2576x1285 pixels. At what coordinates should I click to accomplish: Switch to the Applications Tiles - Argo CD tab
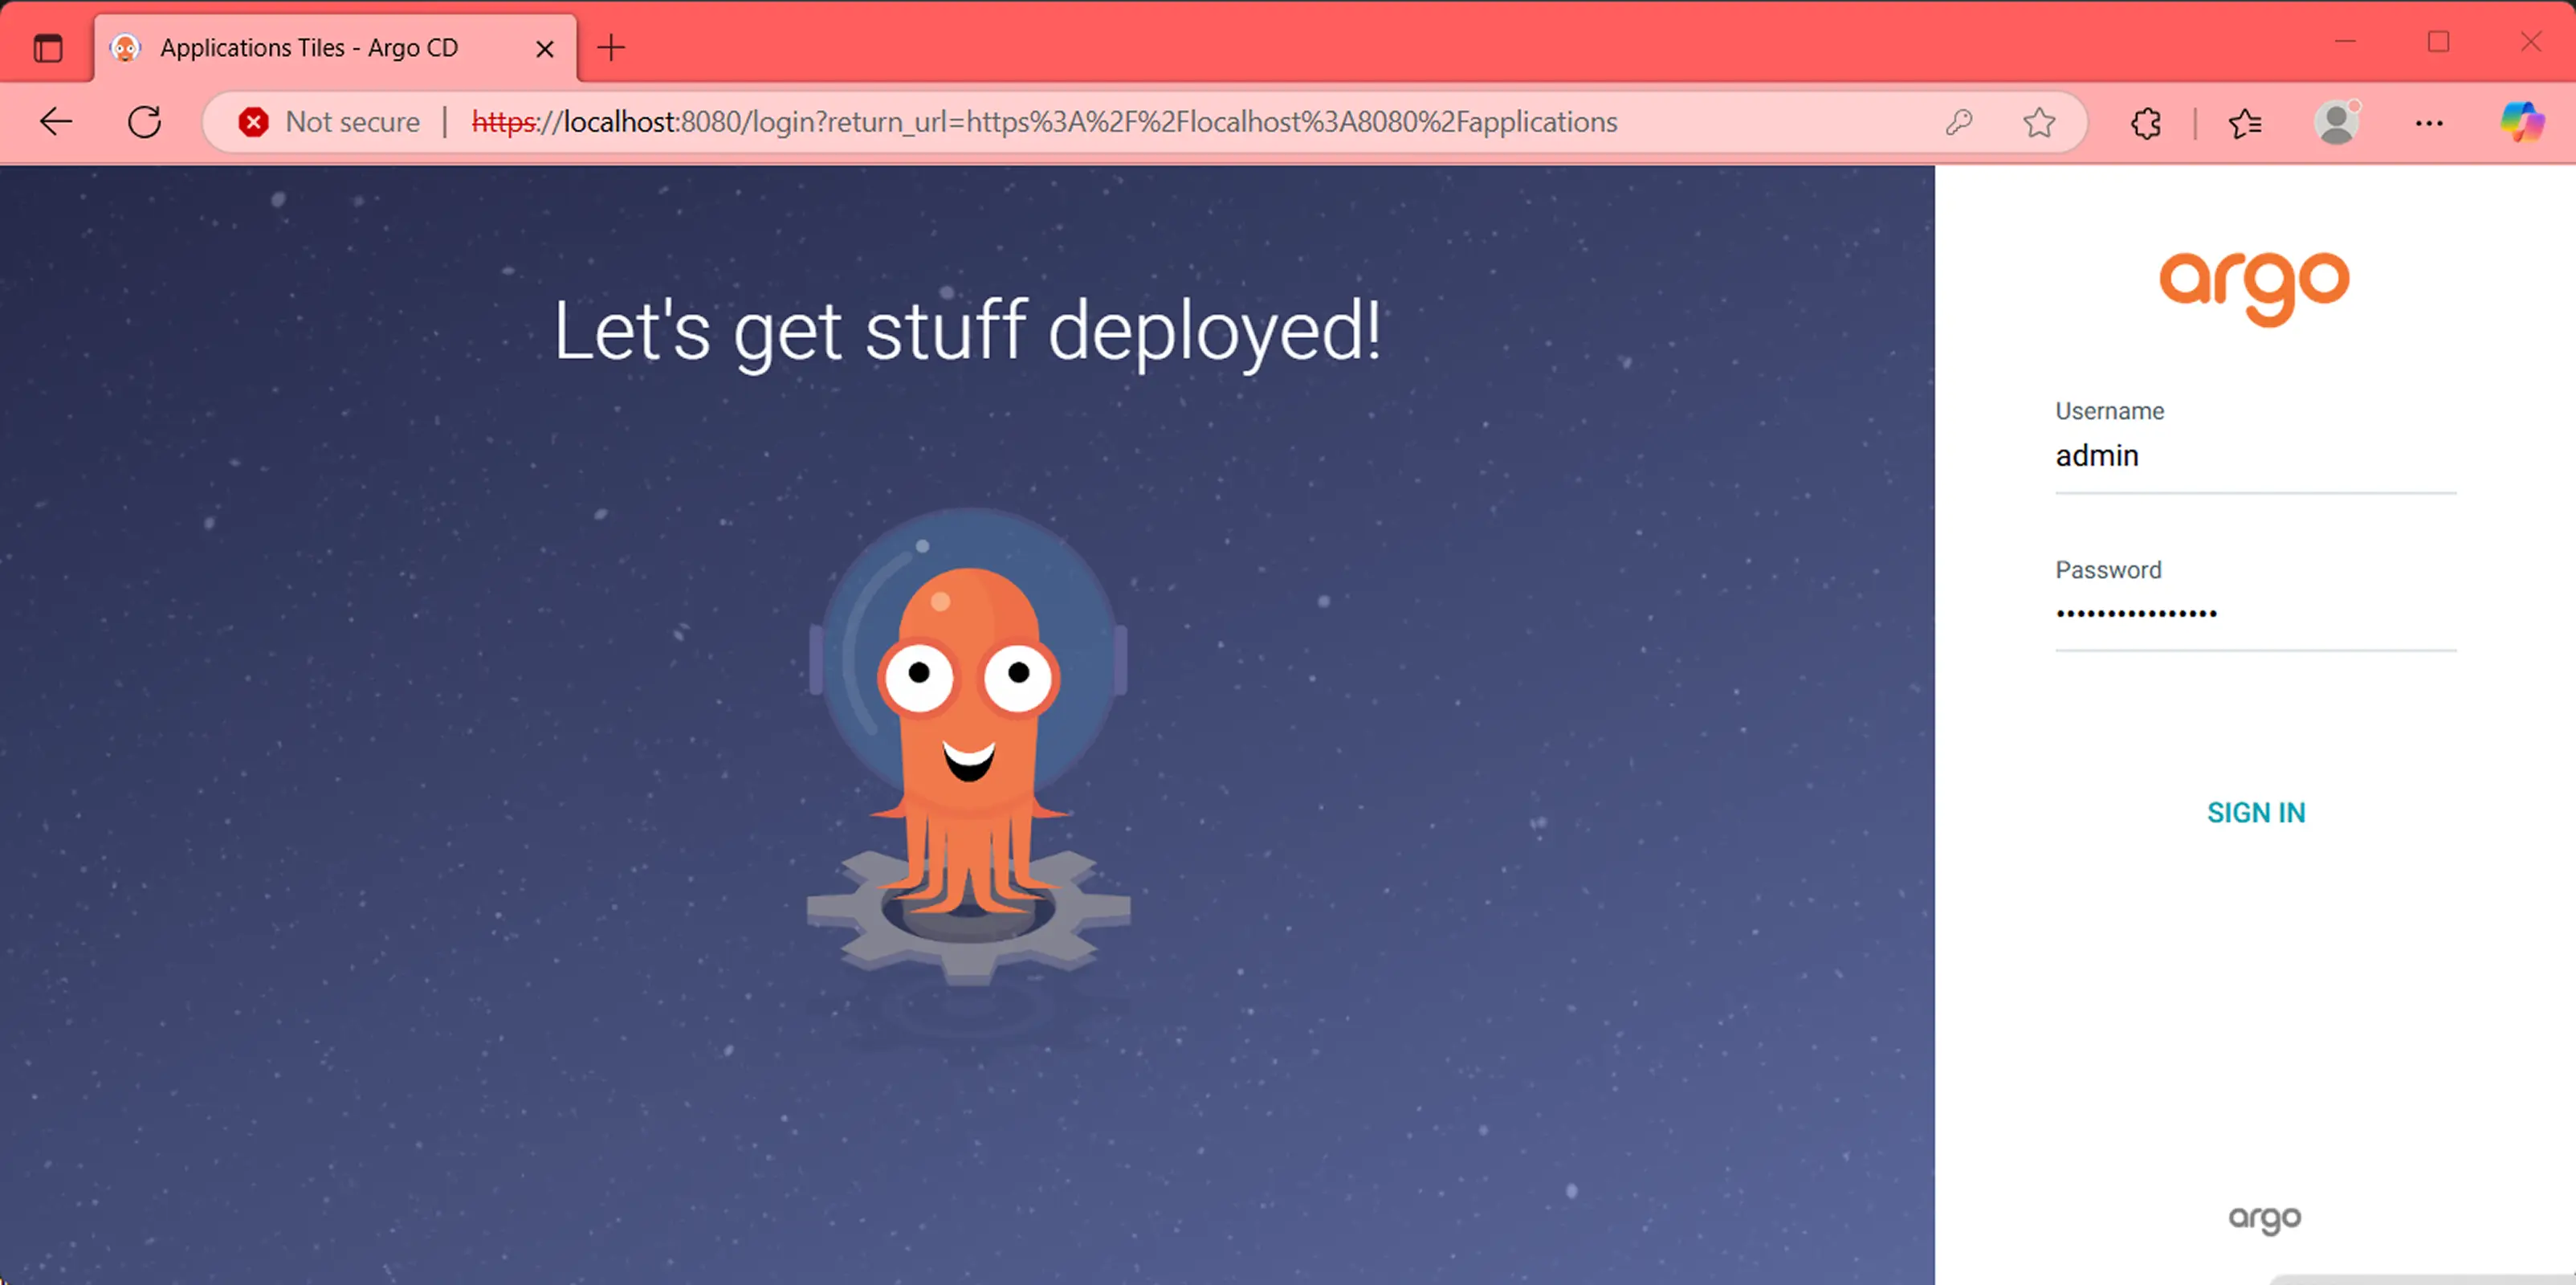tap(310, 47)
